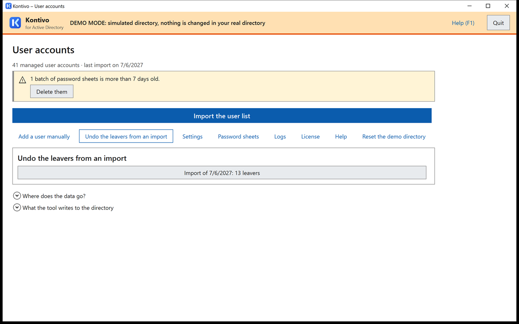
Task: Open the Settings tab
Action: point(192,136)
